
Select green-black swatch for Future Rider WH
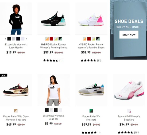click(91, 111)
